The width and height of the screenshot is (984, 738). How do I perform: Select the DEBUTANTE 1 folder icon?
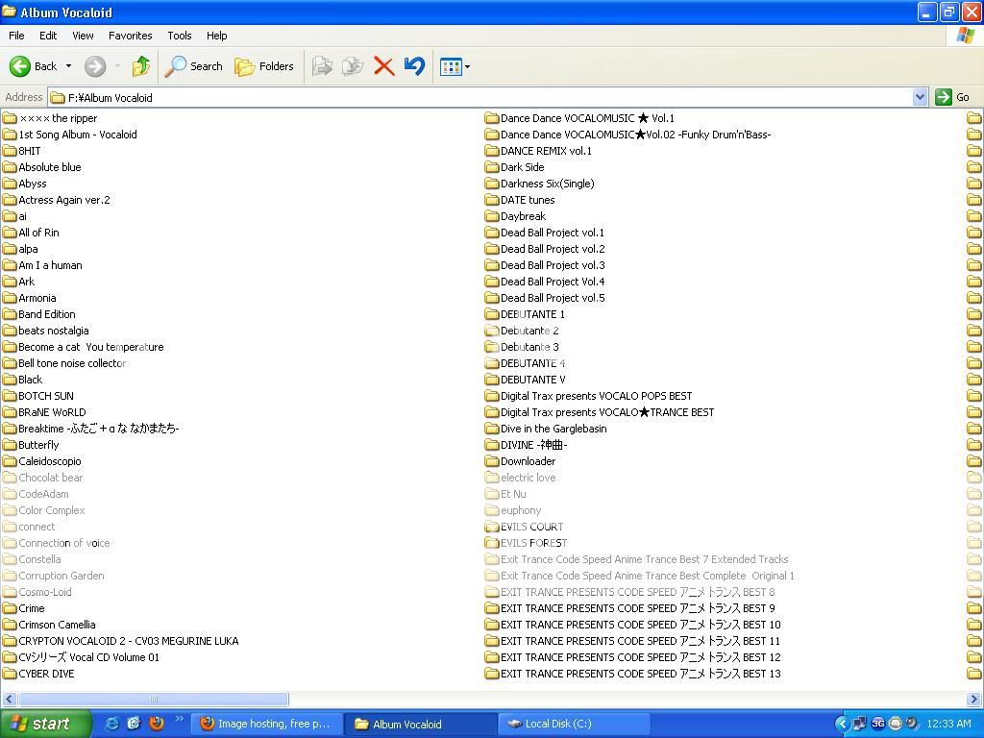coord(491,314)
